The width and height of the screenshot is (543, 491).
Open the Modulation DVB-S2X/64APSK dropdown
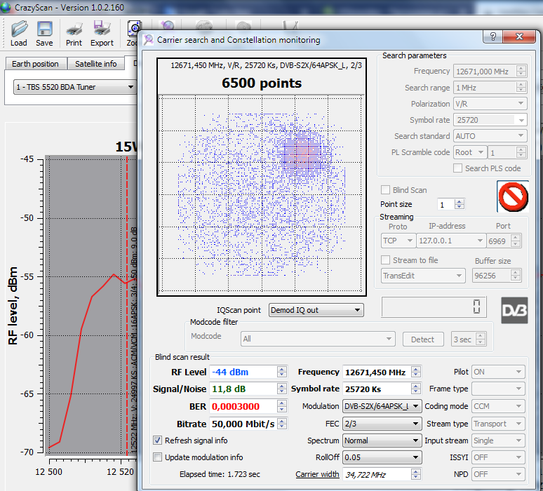(382, 406)
